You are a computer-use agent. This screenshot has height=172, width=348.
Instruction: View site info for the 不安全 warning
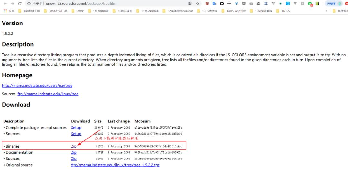tap(35, 4)
